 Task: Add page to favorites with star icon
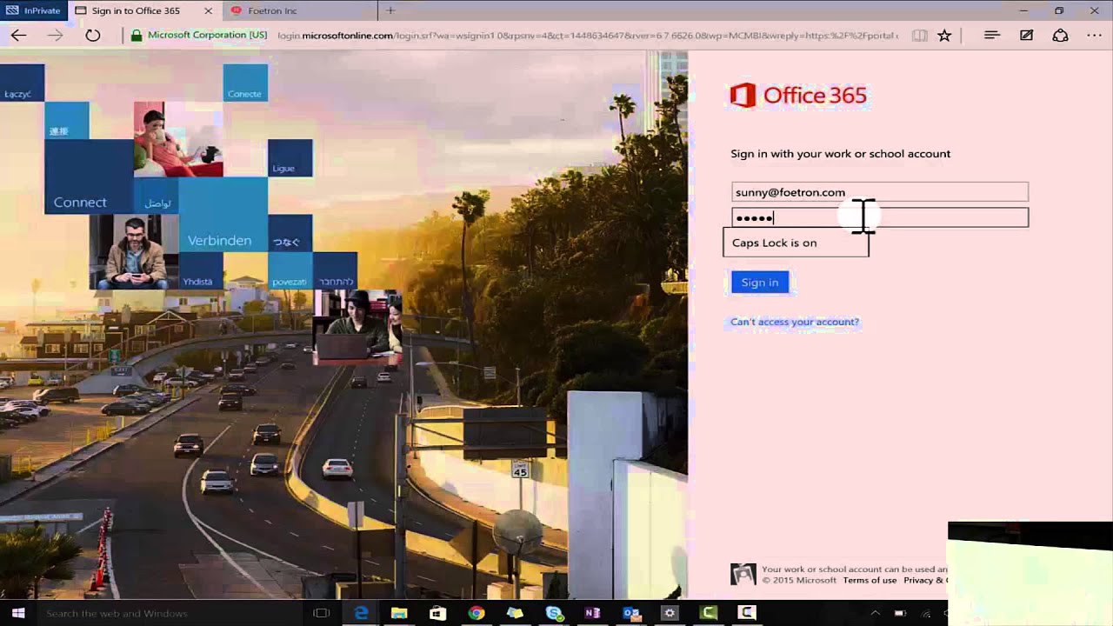pos(944,36)
